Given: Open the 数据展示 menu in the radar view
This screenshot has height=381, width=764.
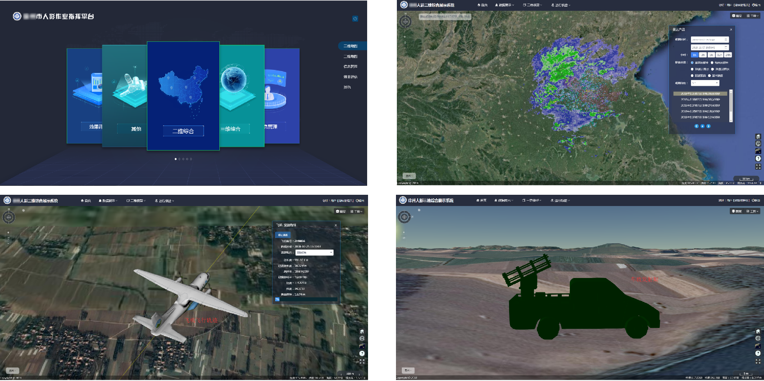Looking at the screenshot, I should tap(504, 5).
